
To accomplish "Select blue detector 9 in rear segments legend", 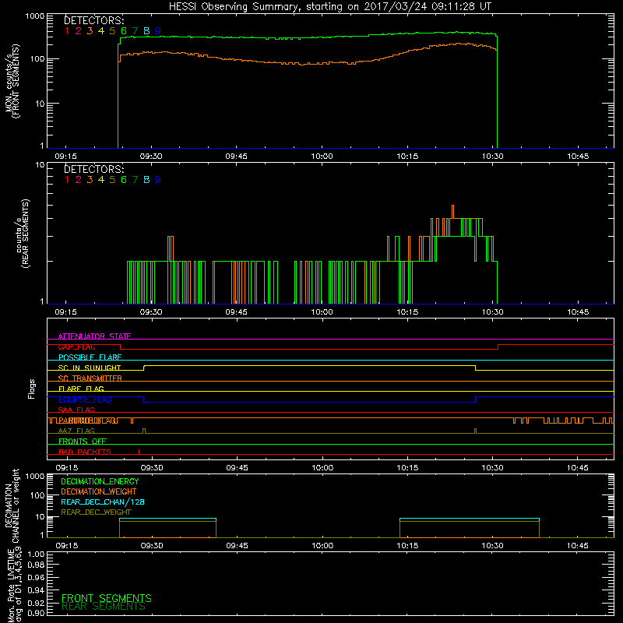I will tap(158, 180).
